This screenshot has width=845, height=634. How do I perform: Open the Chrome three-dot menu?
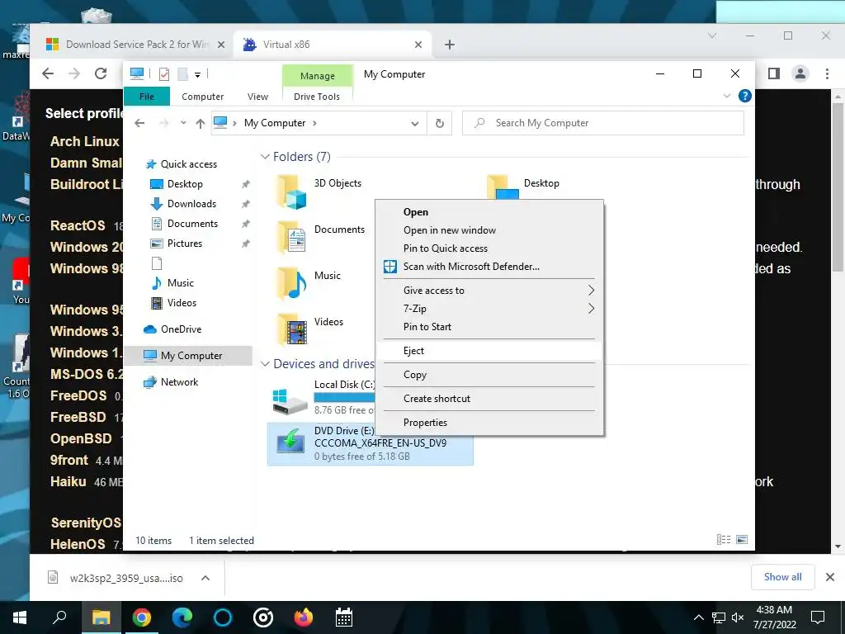tap(827, 73)
